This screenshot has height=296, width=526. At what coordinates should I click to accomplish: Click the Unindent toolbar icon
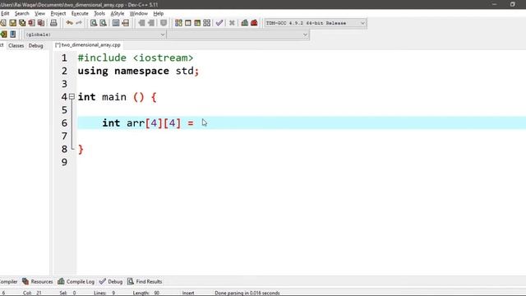coord(151,23)
